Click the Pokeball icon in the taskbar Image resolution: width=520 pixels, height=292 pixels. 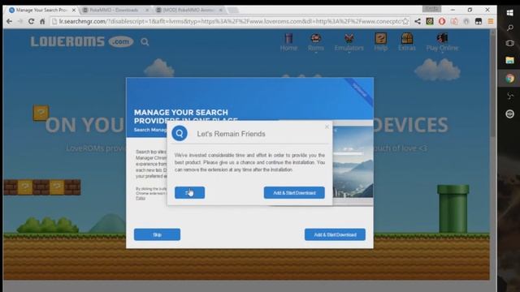pos(509,114)
